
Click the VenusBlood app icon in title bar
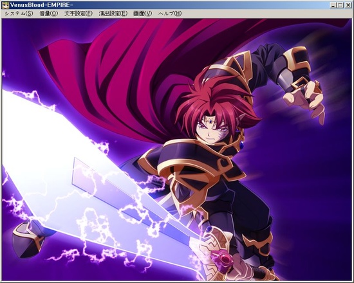point(5,5)
